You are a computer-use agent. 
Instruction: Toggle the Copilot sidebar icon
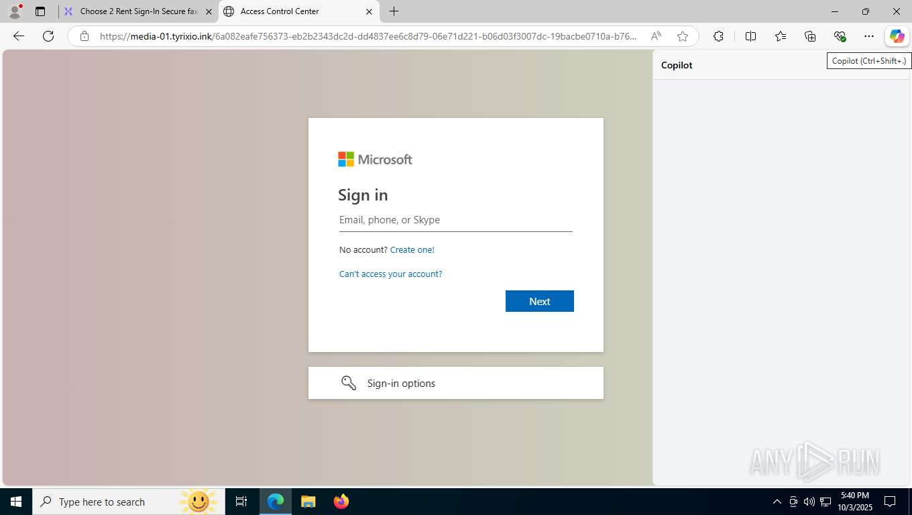(897, 36)
